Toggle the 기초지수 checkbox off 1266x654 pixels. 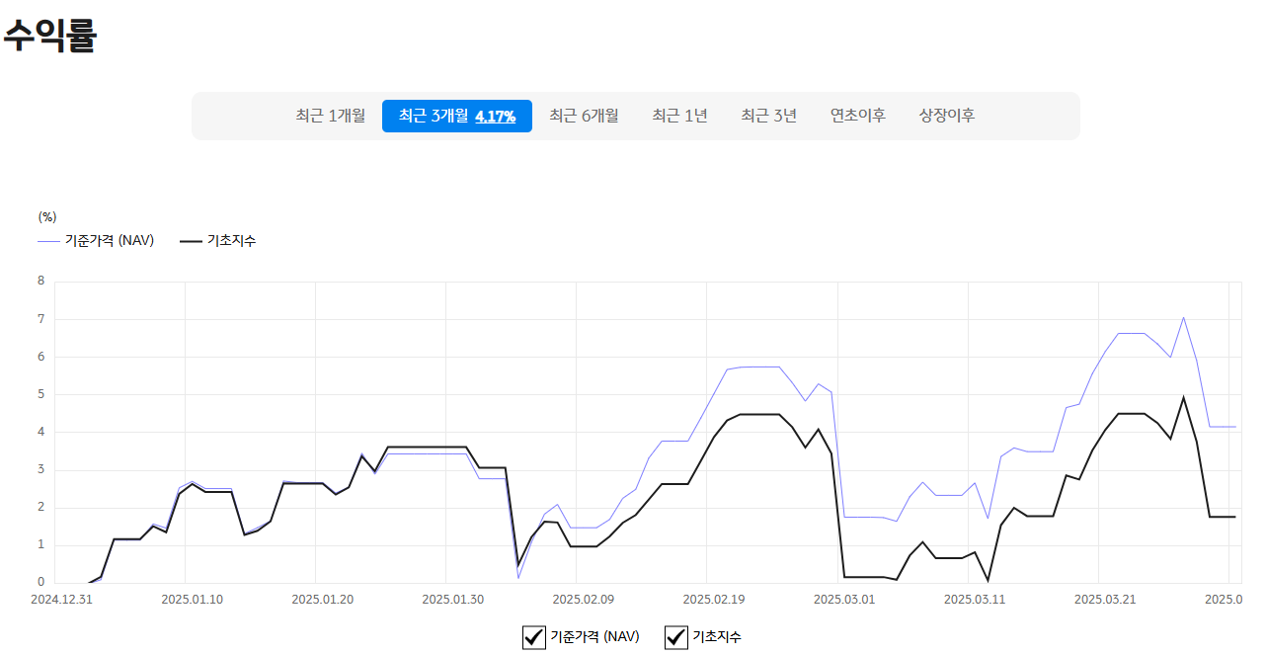point(675,638)
